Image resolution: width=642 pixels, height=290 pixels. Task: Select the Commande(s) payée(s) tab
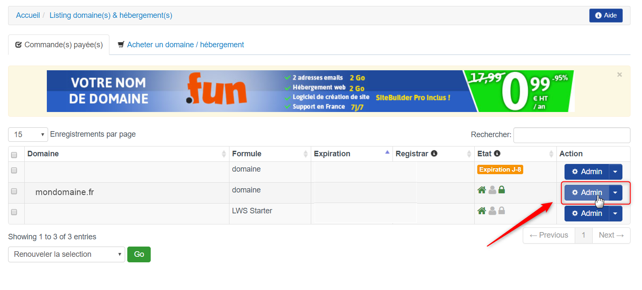pyautogui.click(x=59, y=45)
